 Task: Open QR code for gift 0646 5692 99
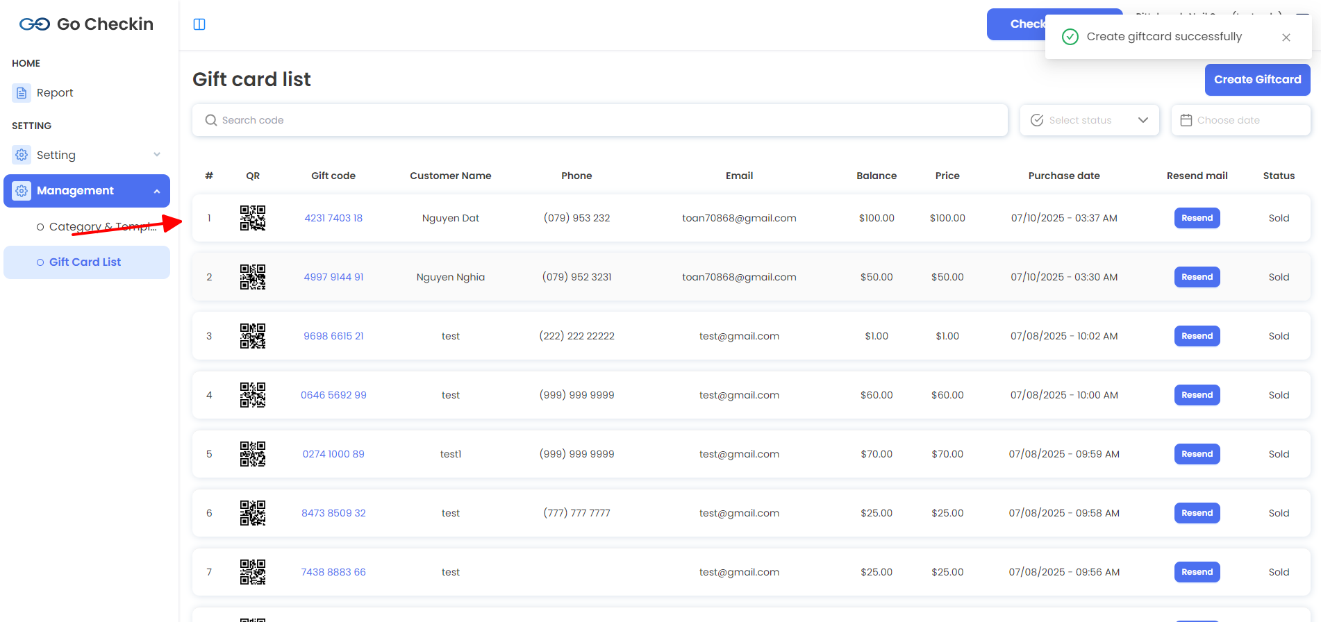[x=253, y=395]
